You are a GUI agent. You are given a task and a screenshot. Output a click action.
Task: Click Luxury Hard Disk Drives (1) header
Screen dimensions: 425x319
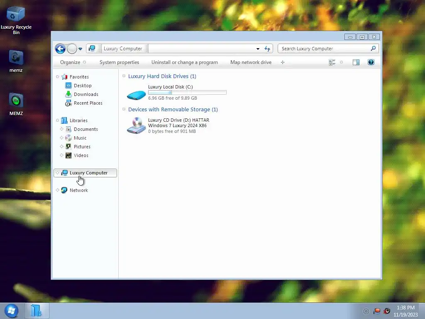click(x=162, y=76)
